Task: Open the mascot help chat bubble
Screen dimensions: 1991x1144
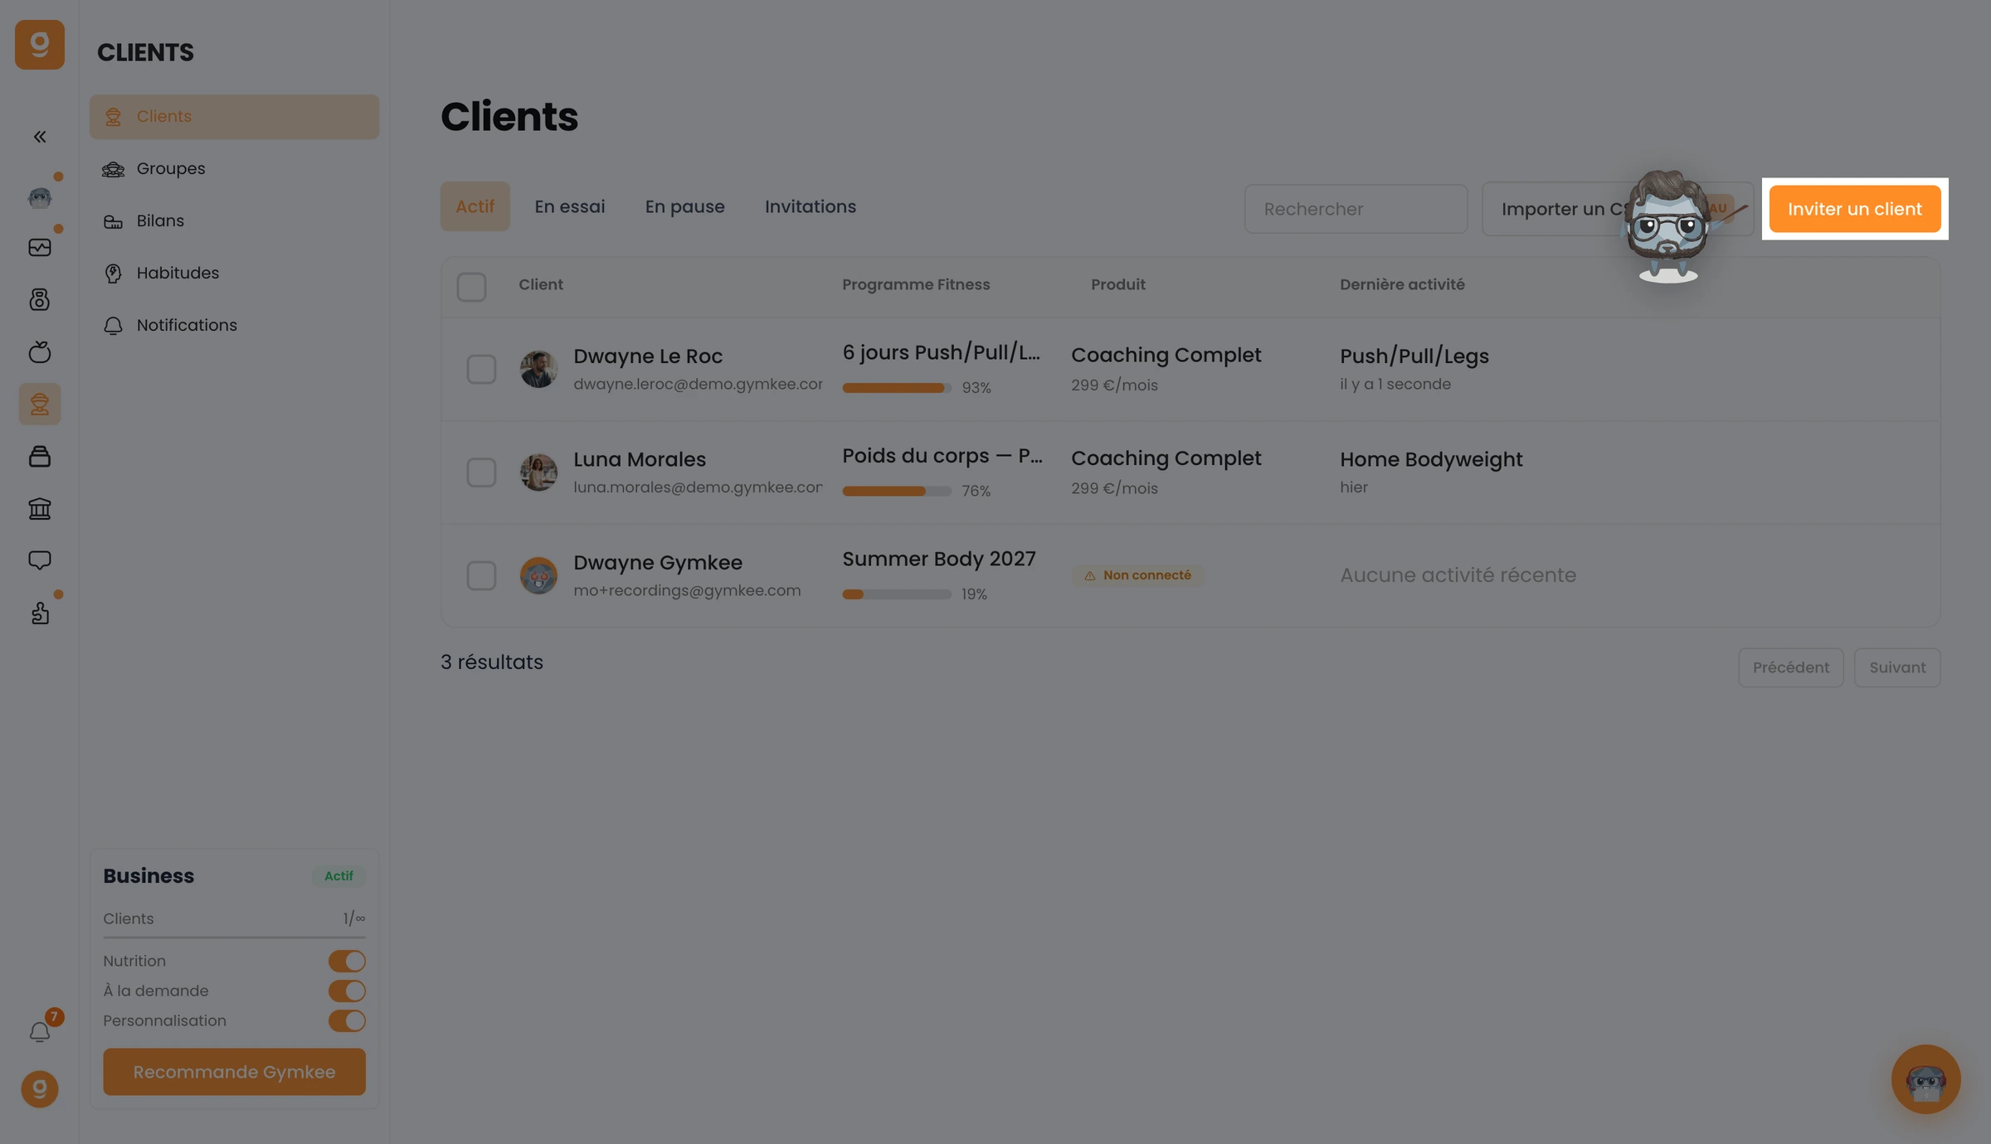Action: coord(1925,1079)
